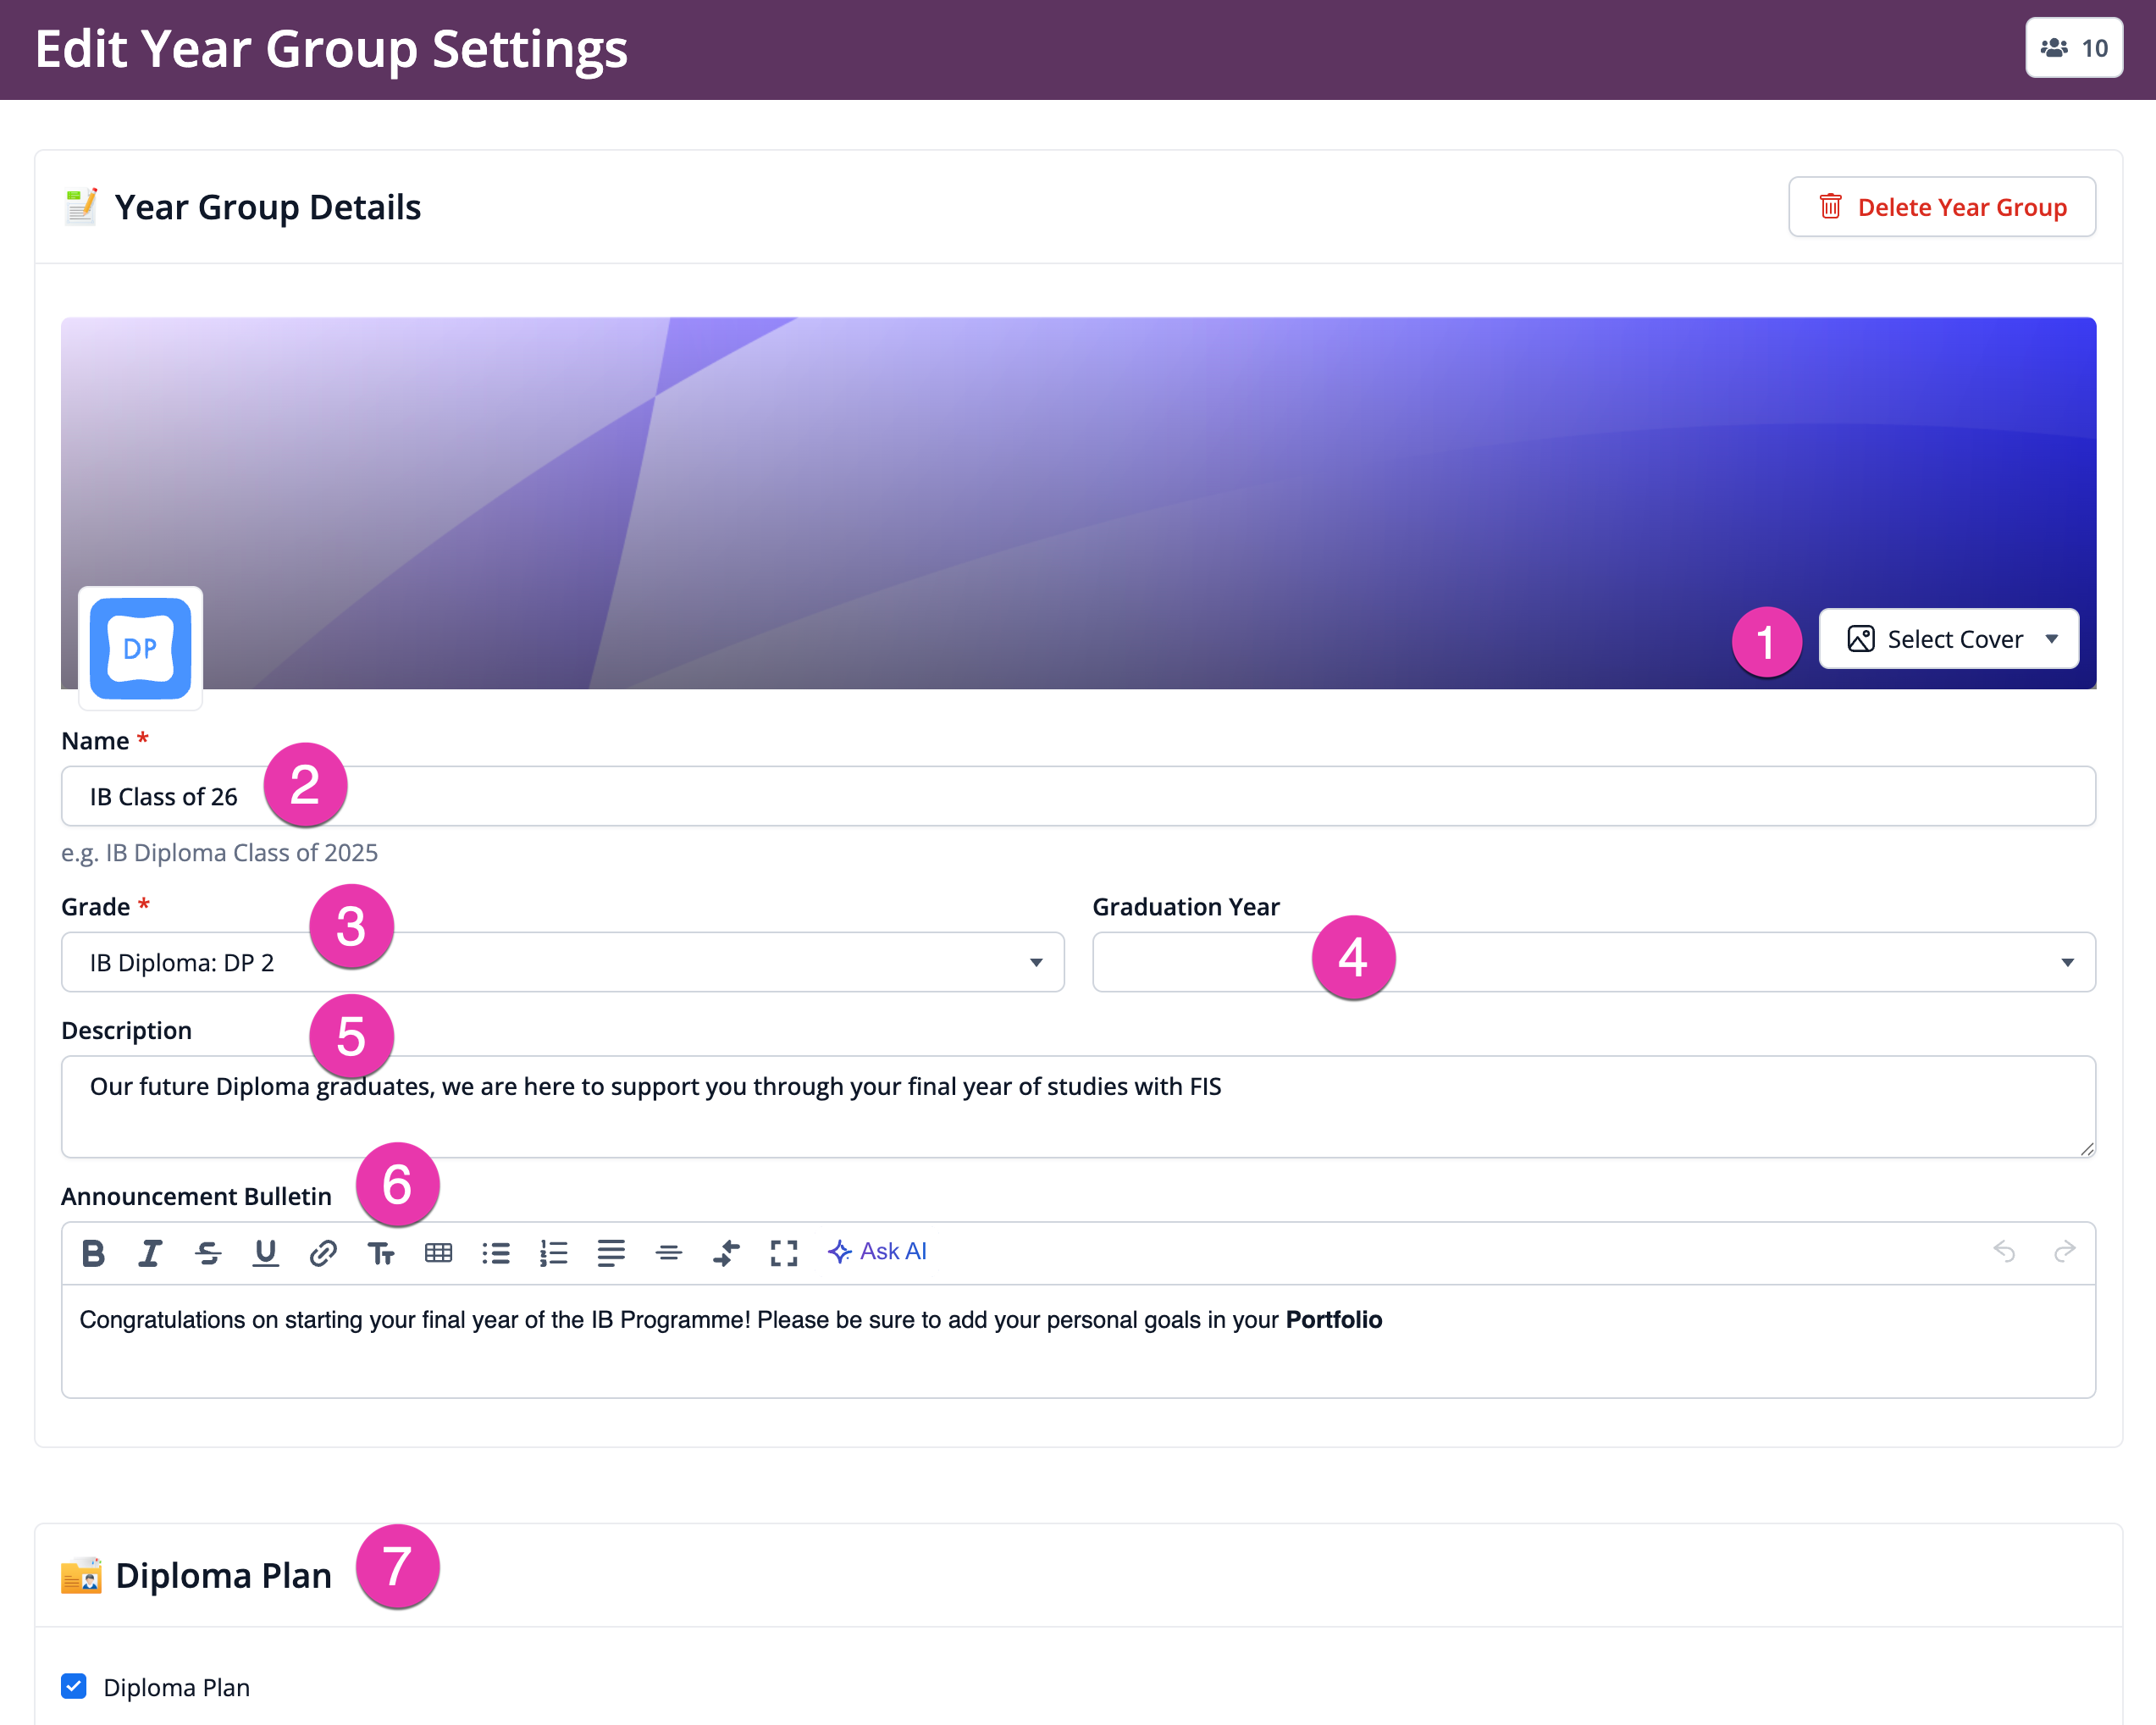Open the members count indicator in the header

[2073, 48]
